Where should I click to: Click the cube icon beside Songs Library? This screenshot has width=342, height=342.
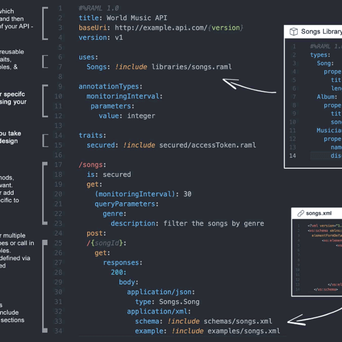pos(294,32)
